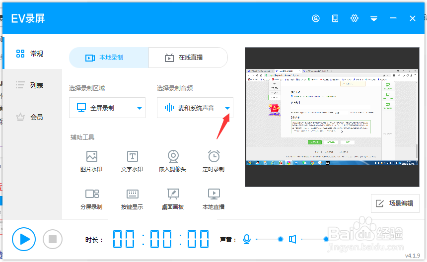
Task: Minimize the EV录屏 window
Action: click(393, 18)
